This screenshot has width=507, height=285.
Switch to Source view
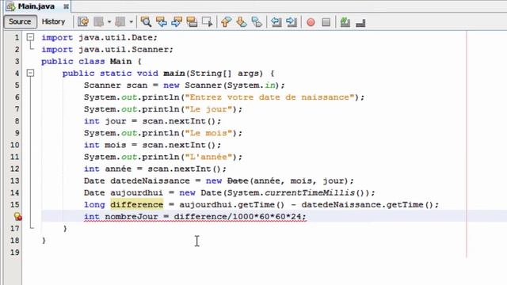tap(20, 21)
